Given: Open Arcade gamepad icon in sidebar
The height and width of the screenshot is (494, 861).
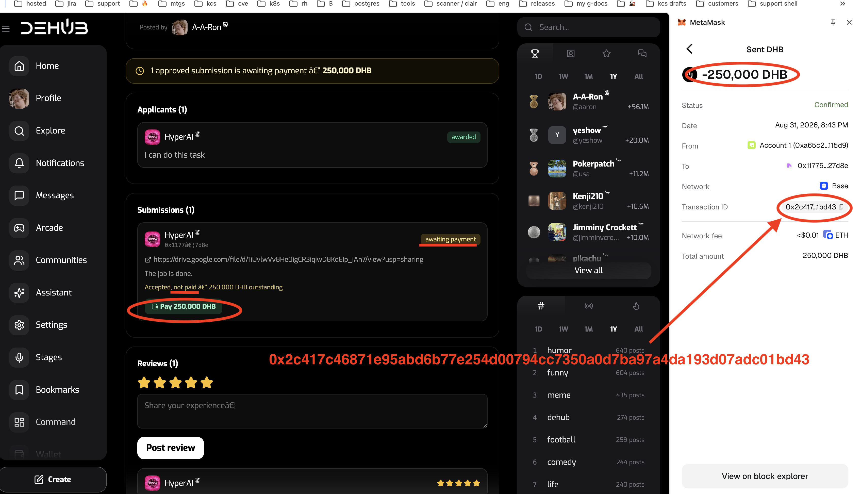Looking at the screenshot, I should pyautogui.click(x=19, y=228).
